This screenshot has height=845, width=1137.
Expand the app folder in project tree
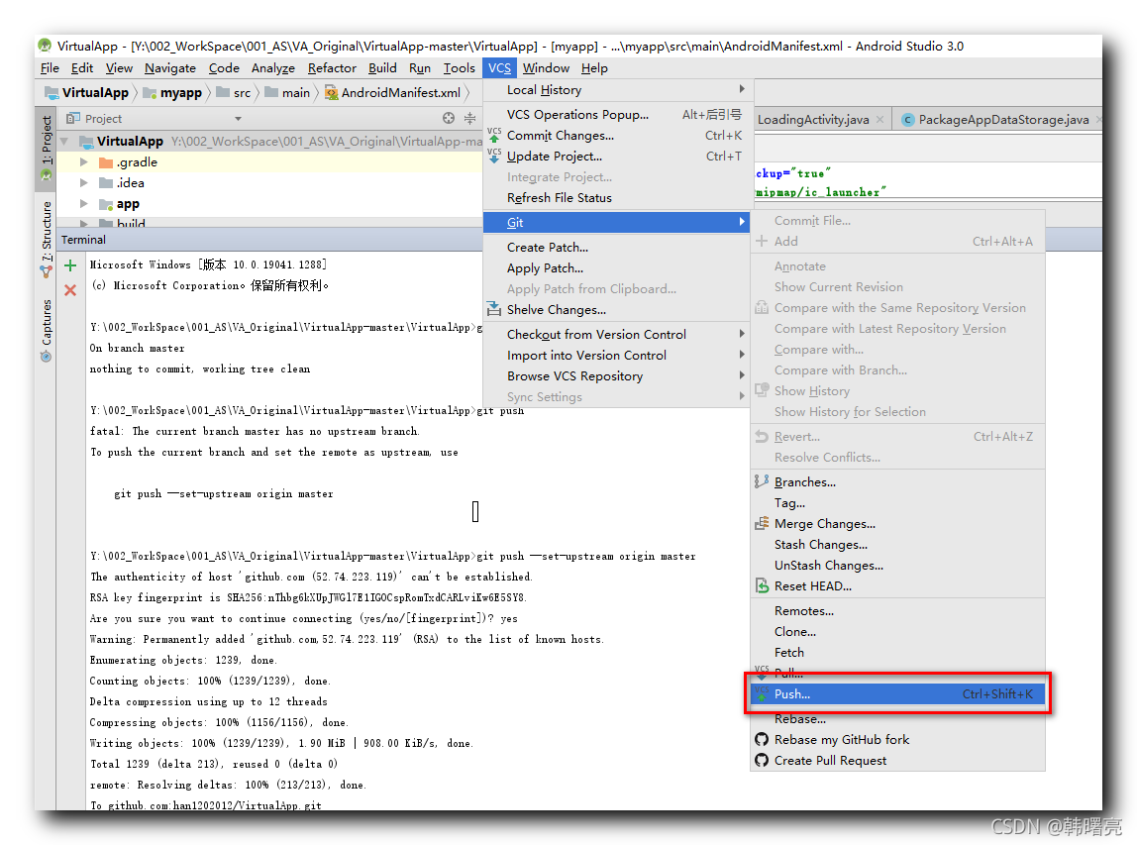tap(84, 204)
